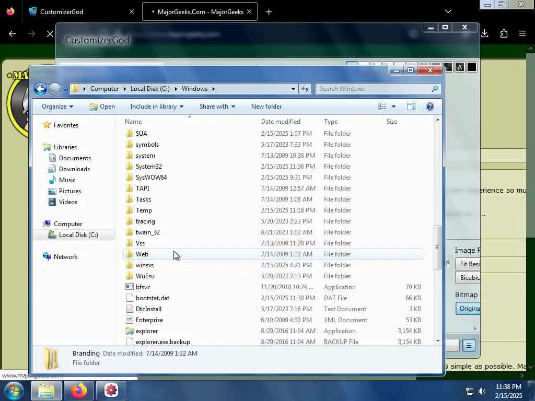Image resolution: width=535 pixels, height=401 pixels.
Task: Select the bootstat.dat file icon
Action: (x=130, y=298)
